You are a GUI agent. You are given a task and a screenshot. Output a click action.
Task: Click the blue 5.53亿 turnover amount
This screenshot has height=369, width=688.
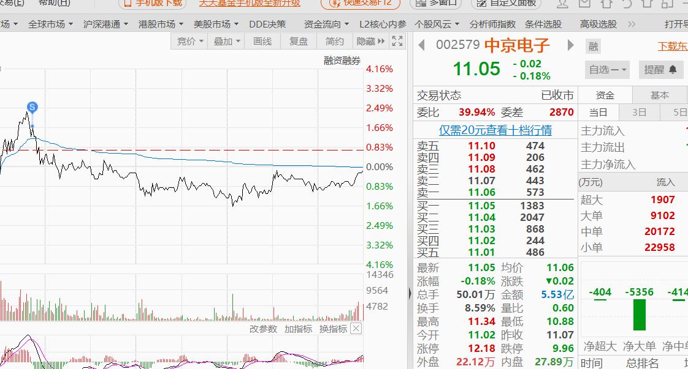click(557, 294)
